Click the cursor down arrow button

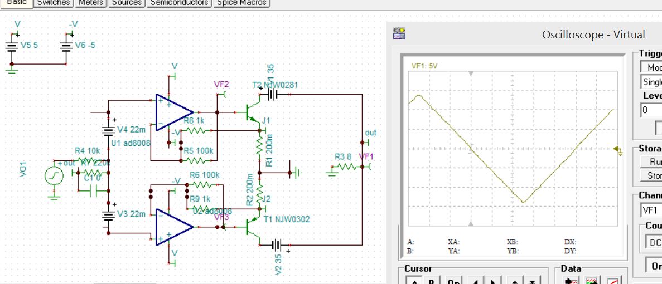[532, 280]
